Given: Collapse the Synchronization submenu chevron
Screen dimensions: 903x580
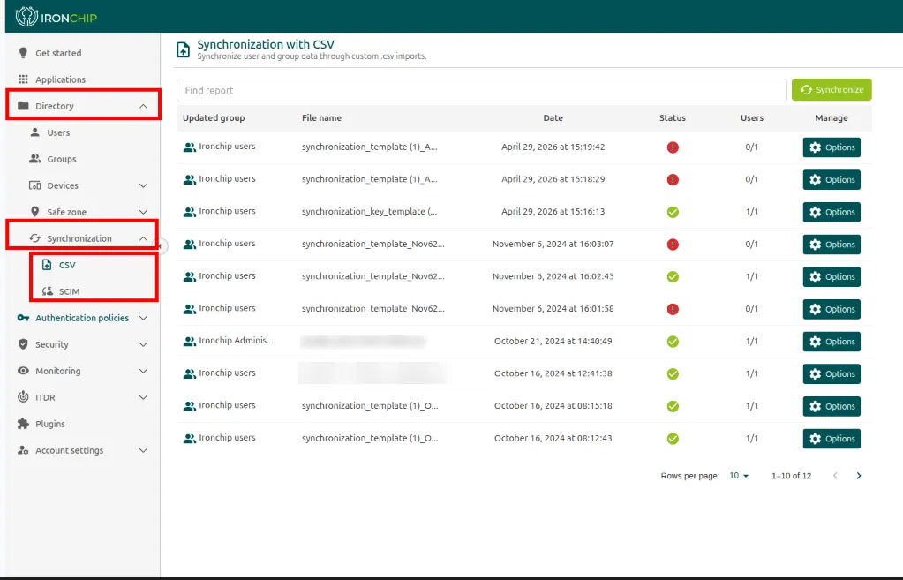Looking at the screenshot, I should [143, 238].
